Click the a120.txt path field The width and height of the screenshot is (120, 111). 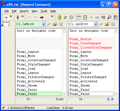pyautogui.click(x=81, y=24)
